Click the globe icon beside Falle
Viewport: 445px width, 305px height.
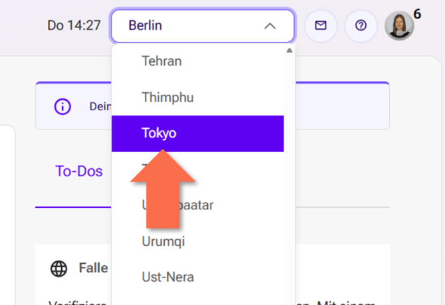pyautogui.click(x=59, y=268)
